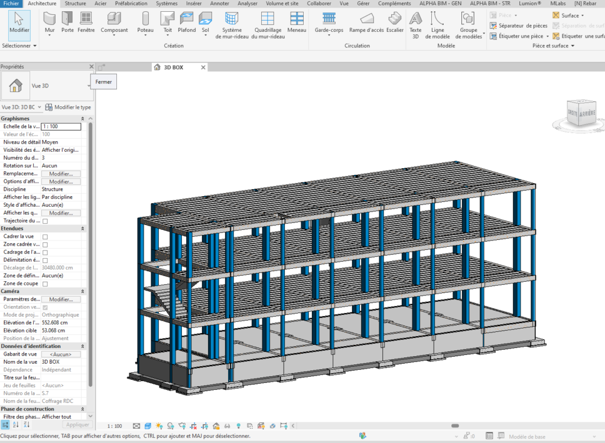
Task: Select the Porte door tool
Action: click(67, 22)
